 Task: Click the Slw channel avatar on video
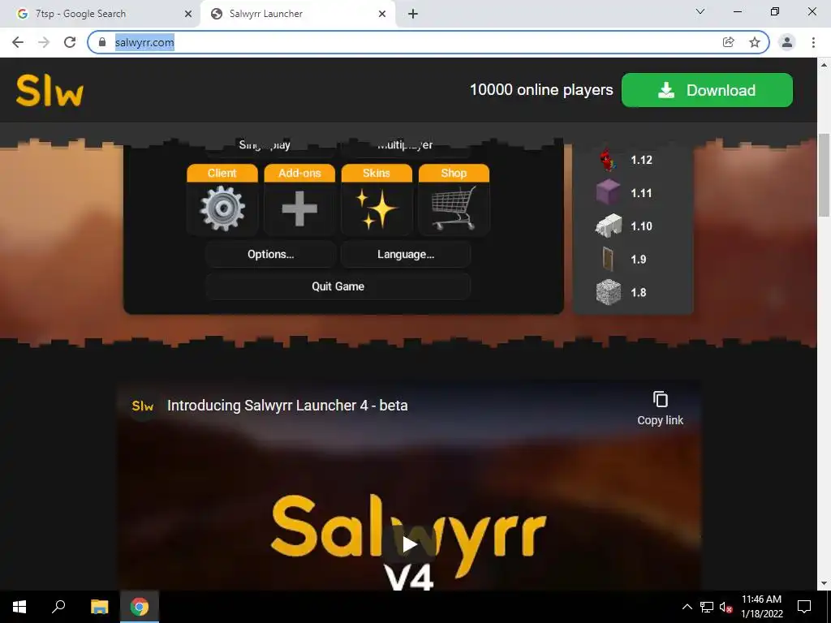[143, 406]
